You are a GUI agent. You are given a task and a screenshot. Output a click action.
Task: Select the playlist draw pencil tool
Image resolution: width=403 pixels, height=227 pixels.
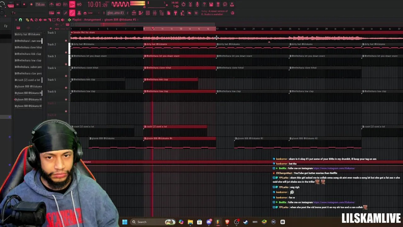tap(27, 20)
